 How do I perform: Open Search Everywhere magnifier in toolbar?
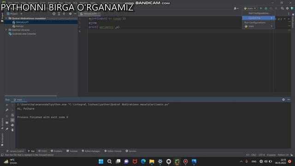283,8
